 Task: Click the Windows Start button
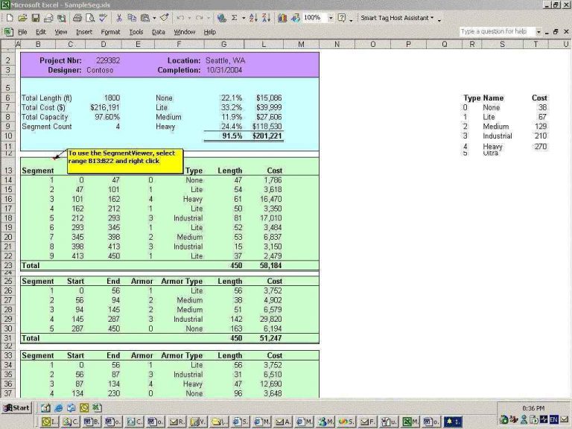point(16,407)
